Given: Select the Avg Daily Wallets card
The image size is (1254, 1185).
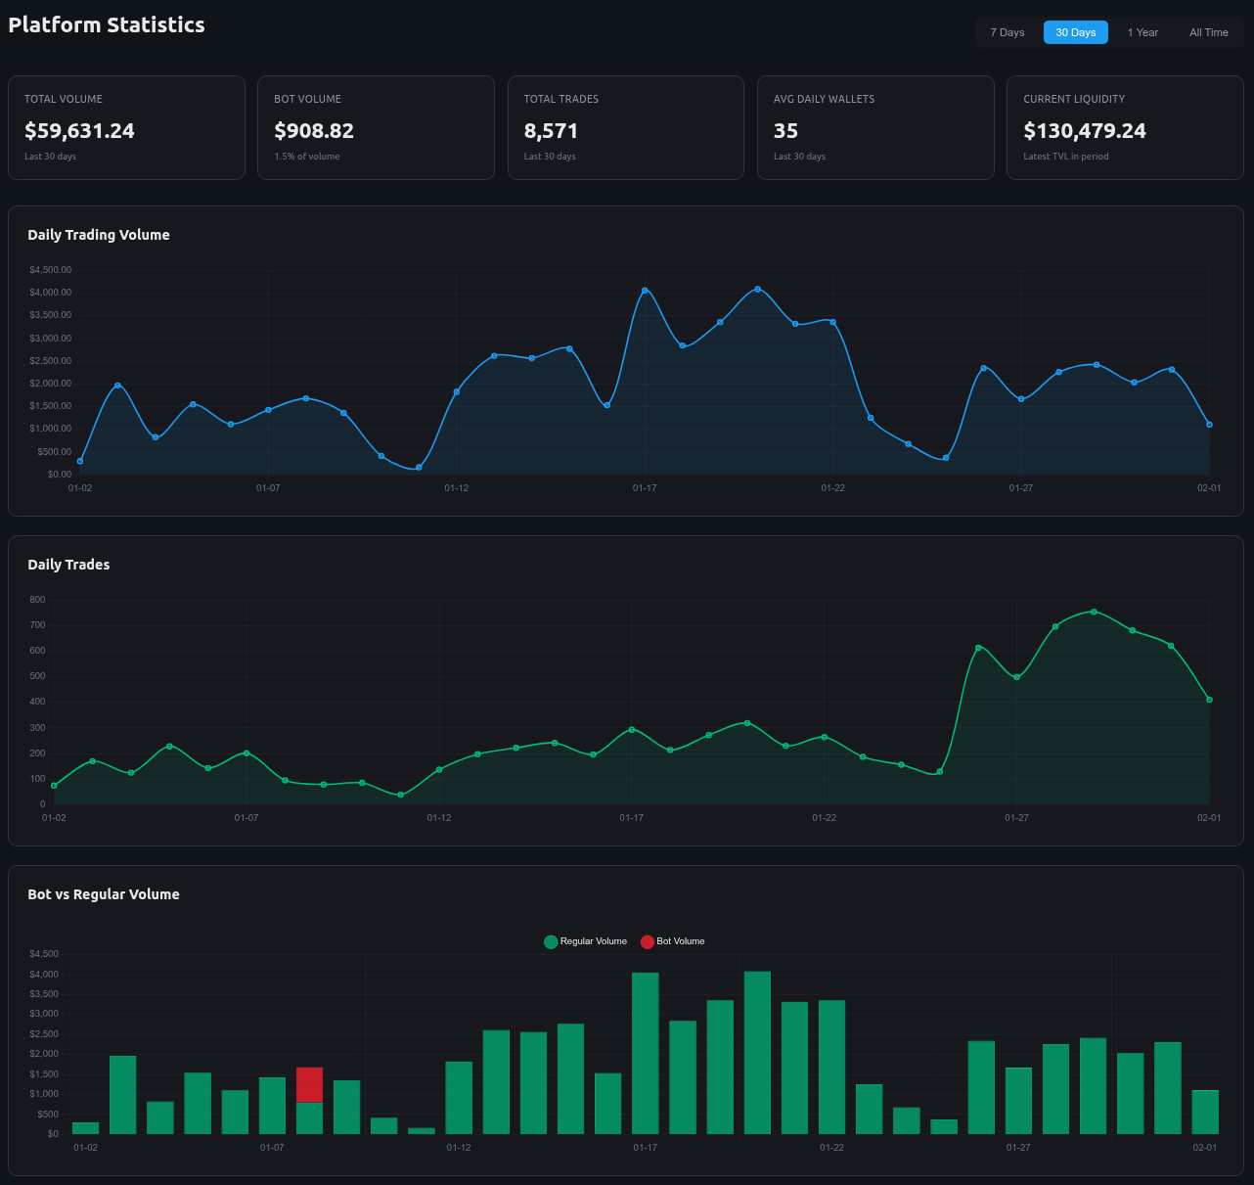Looking at the screenshot, I should click(875, 127).
